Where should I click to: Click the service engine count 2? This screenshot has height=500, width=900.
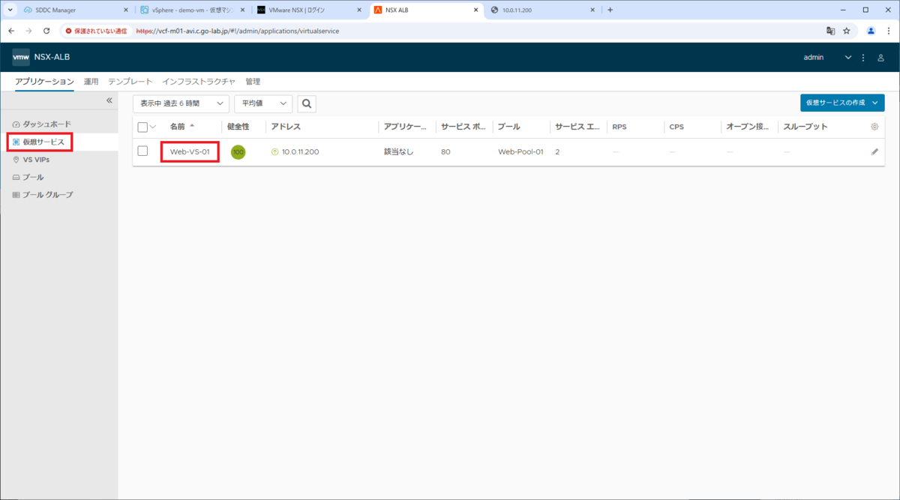pyautogui.click(x=557, y=152)
